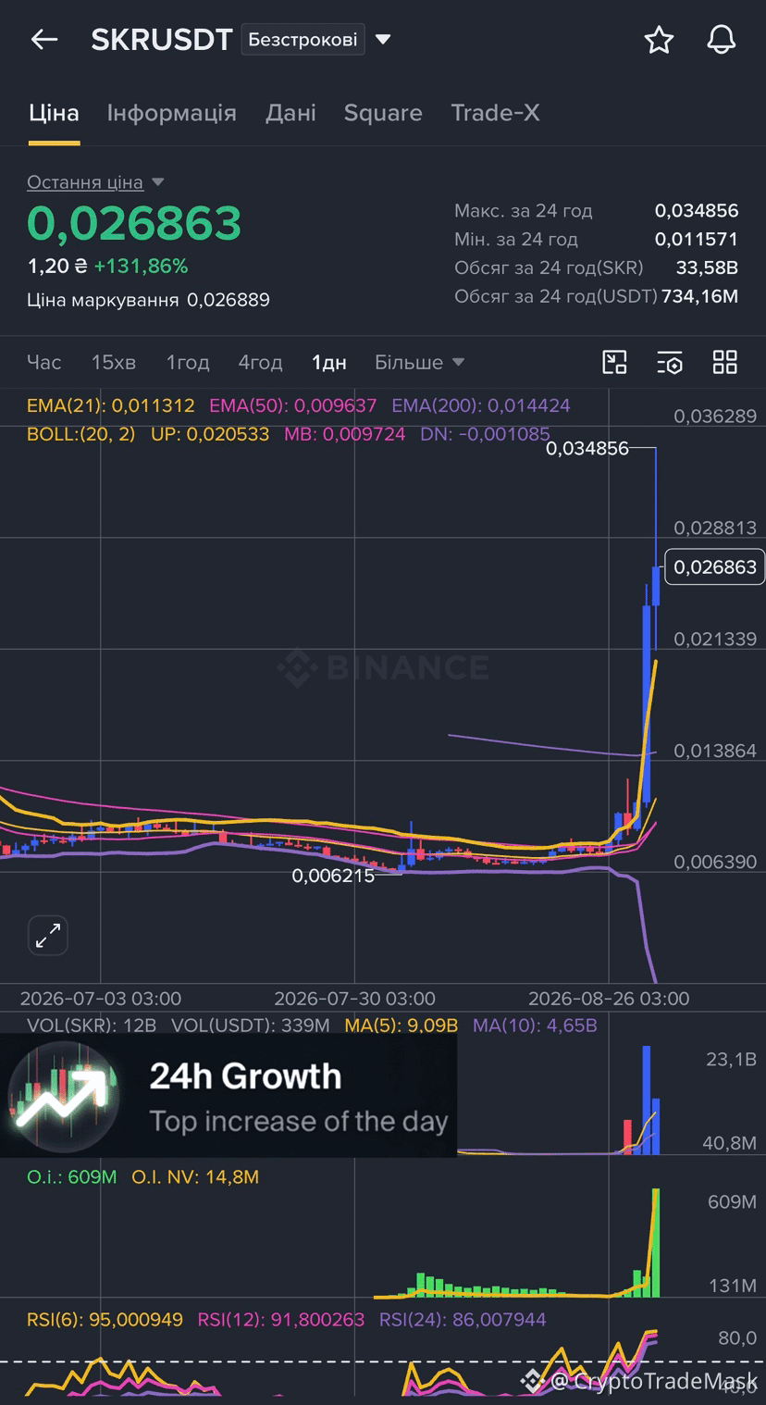Click the MB: 0,009724 band value
Viewport: 766px width, 1405px height.
(x=344, y=433)
